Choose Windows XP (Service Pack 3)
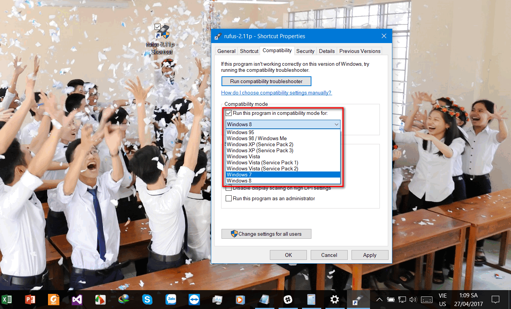The image size is (511, 309). coord(283,150)
